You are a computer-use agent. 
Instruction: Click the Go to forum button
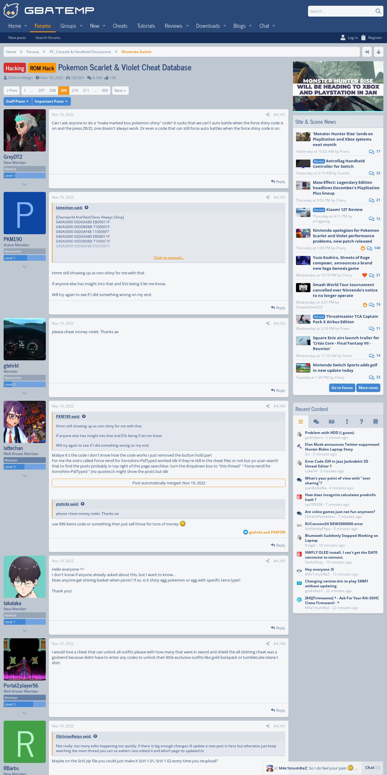pyautogui.click(x=342, y=388)
